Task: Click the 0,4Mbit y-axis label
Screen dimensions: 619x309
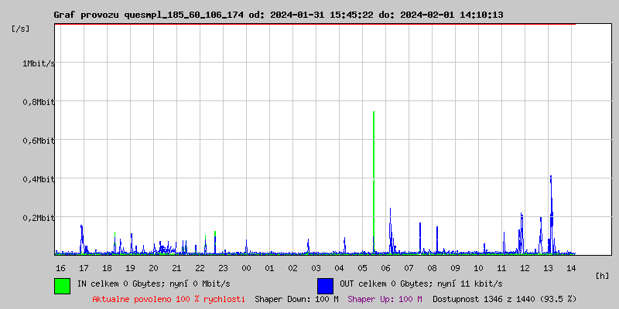Action: 39,179
